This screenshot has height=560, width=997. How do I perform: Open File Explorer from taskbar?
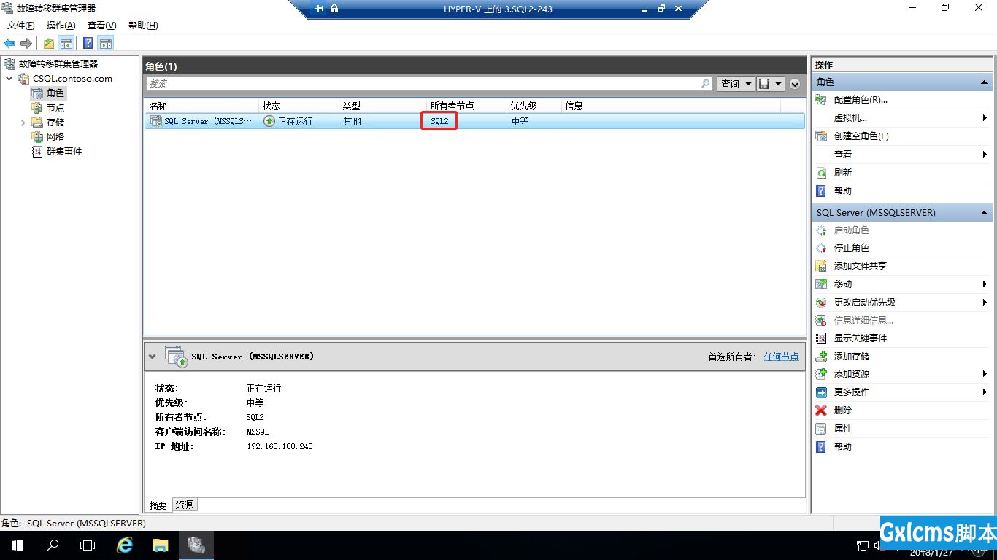160,545
